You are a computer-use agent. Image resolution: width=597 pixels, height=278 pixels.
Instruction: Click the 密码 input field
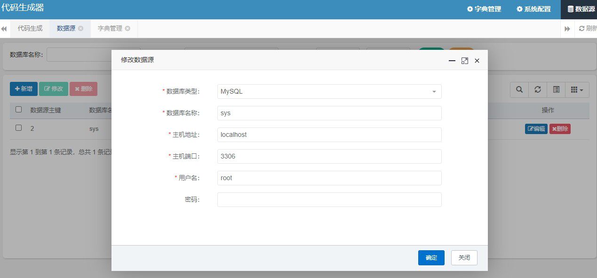coord(329,199)
